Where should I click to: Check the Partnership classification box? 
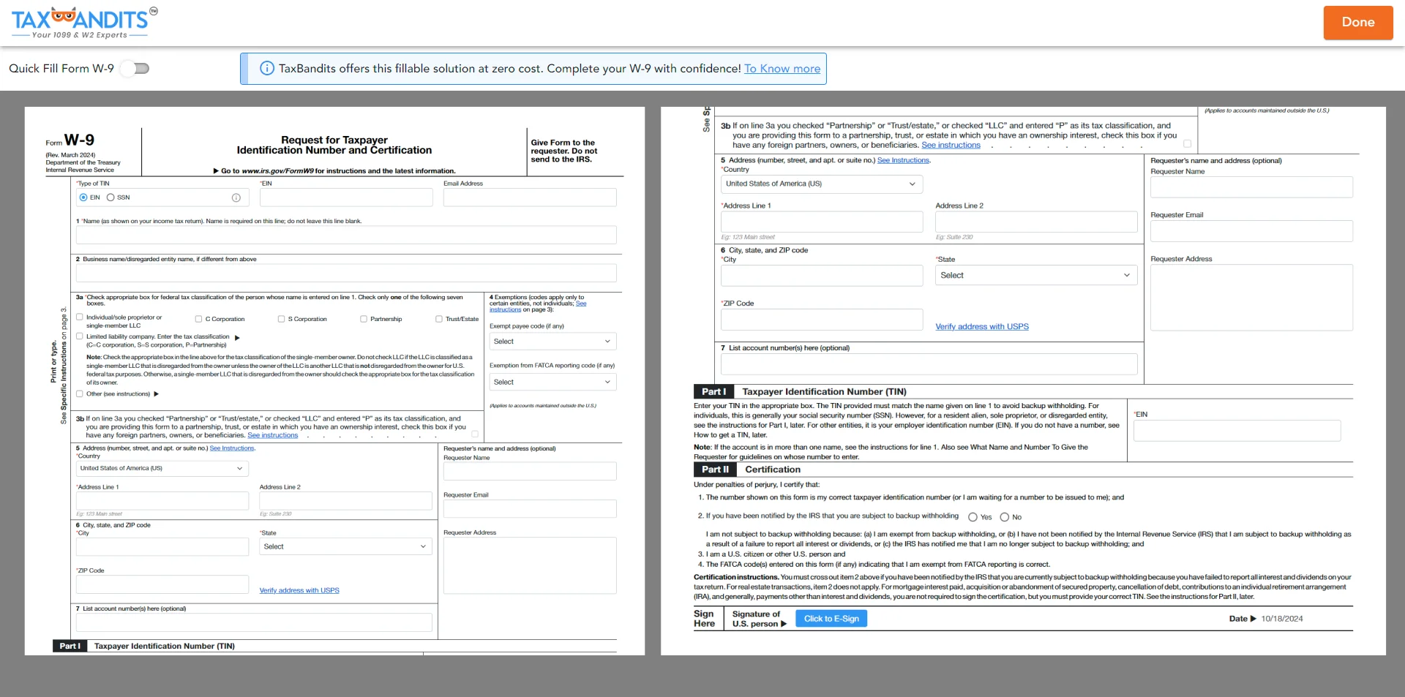(x=363, y=318)
